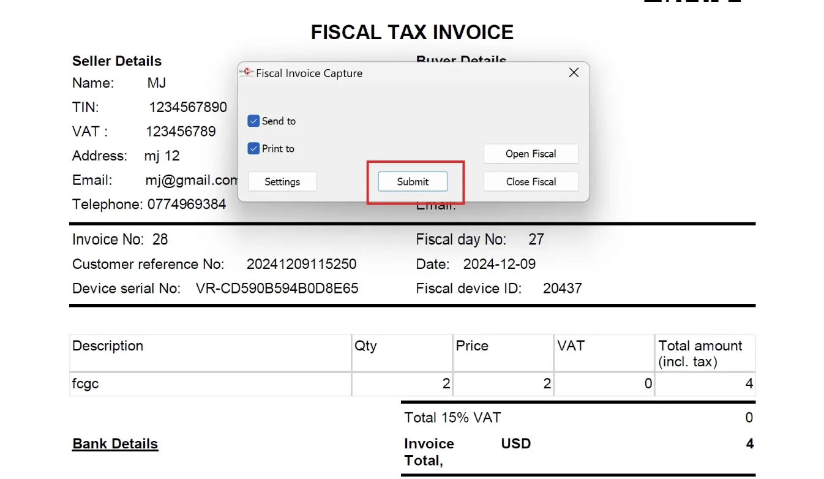Screen dimensions: 824x479
Task: Click the date 2024-12-09
Action: point(500,265)
